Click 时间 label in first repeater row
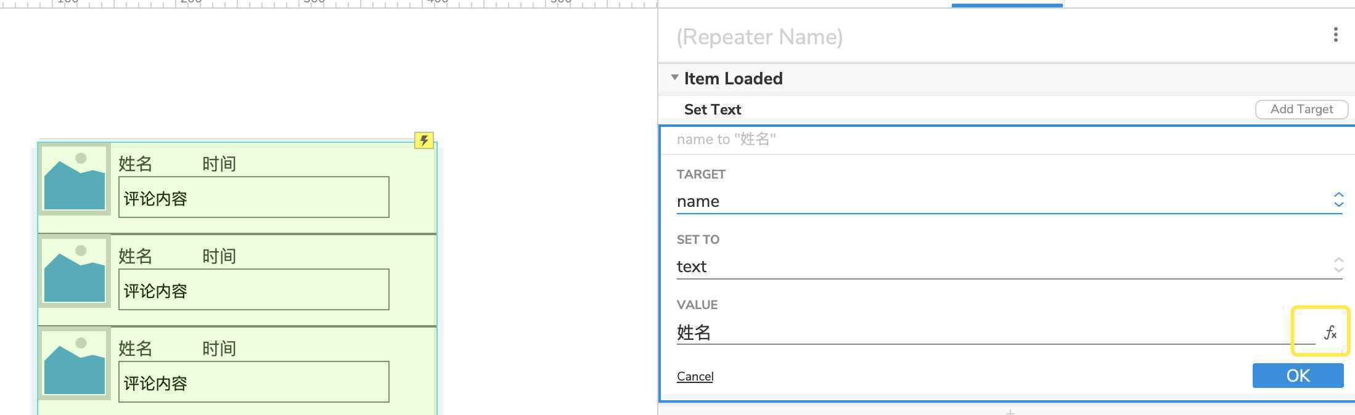Viewport: 1355px width, 415px height. 219,164
